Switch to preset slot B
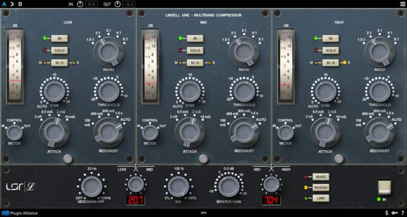Viewport: 407px width, 217px height. tap(21, 4)
